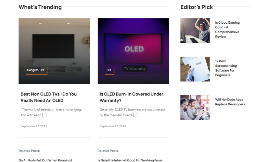Click September 27, 2023 date under Non OLED article

(x=34, y=126)
